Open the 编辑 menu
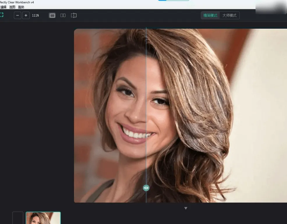This screenshot has height=224, width=287. click(x=3, y=7)
